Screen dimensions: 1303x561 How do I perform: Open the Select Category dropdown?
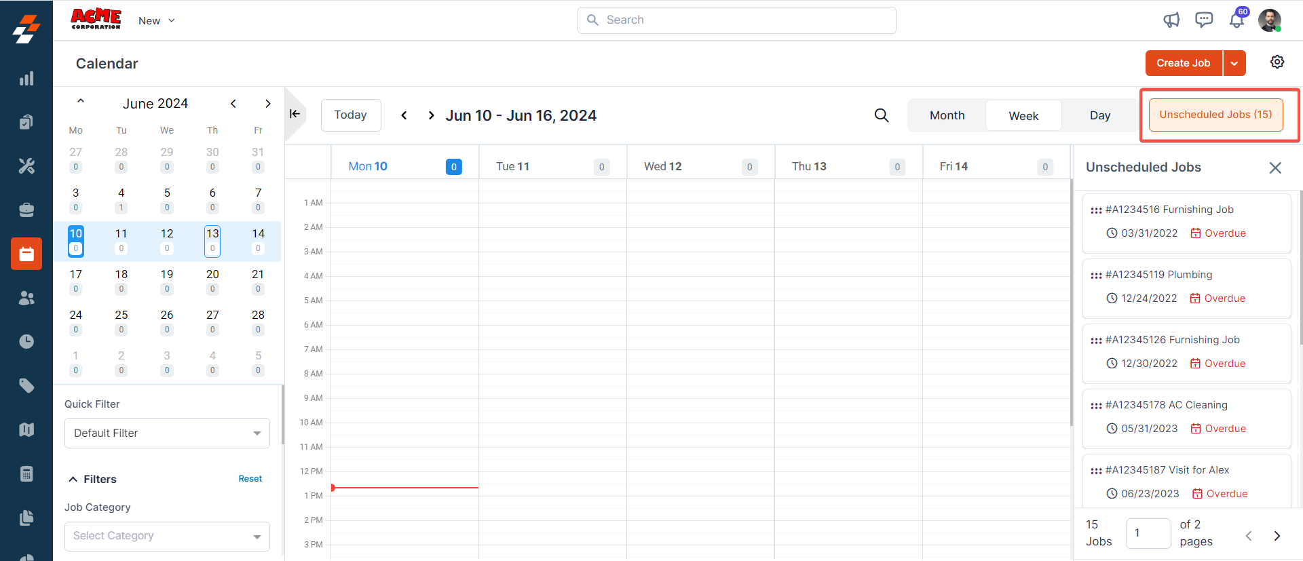point(167,536)
